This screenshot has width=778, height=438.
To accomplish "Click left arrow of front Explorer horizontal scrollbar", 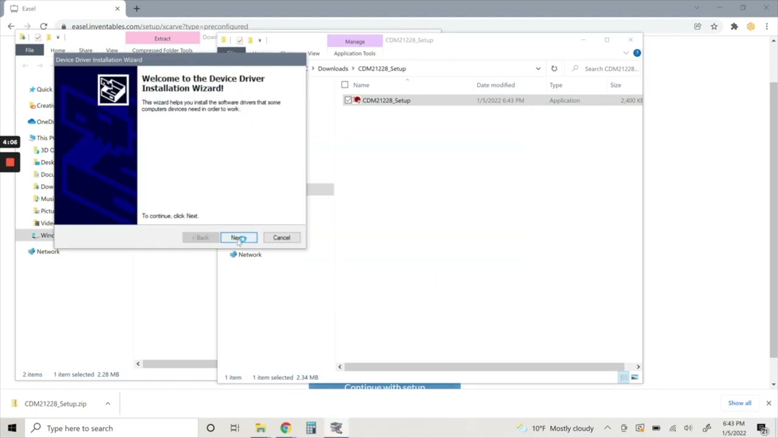I will [340, 367].
